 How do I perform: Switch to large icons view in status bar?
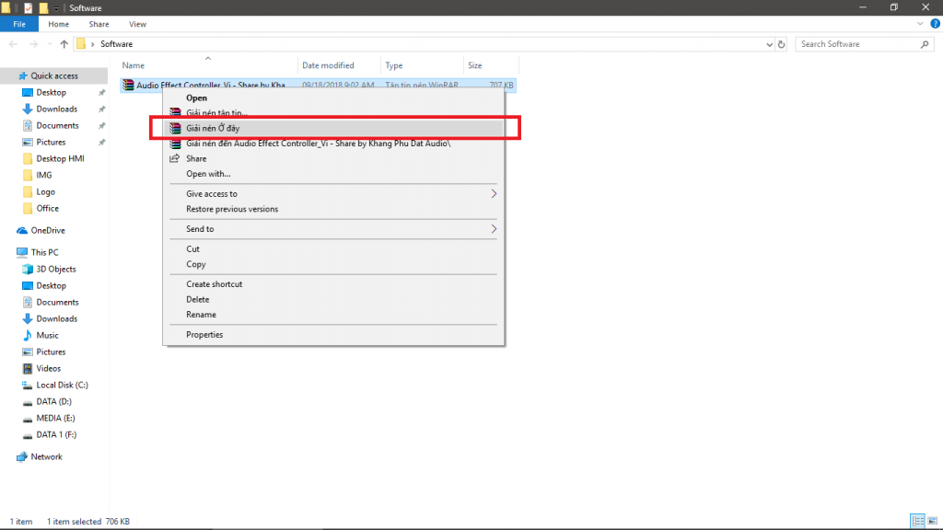click(x=931, y=521)
